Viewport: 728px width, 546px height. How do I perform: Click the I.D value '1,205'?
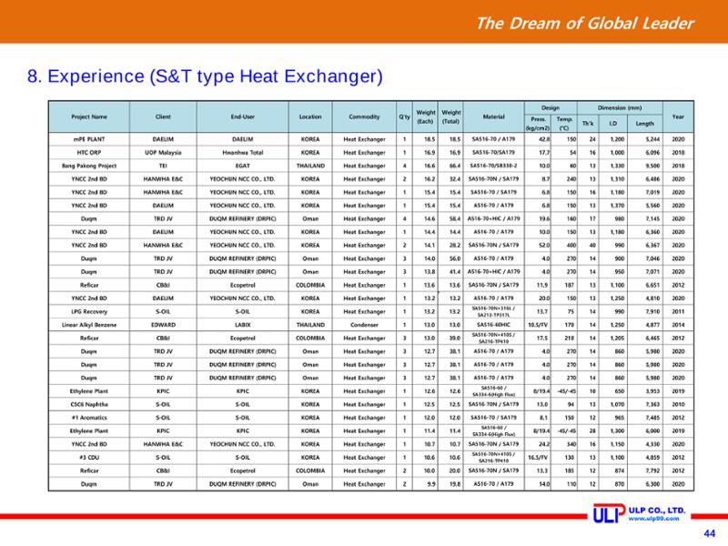click(617, 338)
